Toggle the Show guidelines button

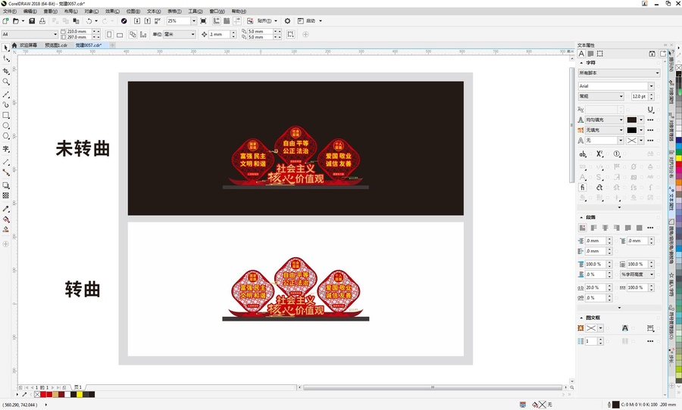pyautogui.click(x=237, y=21)
